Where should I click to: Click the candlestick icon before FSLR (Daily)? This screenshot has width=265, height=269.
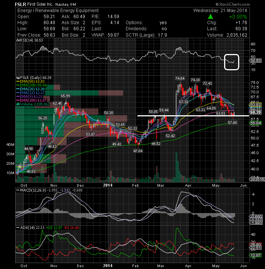point(18,78)
